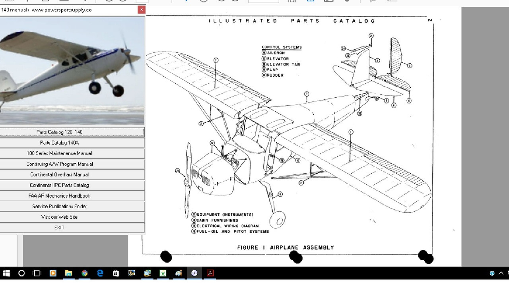Open Continental IPC Parts Catalog

[72, 185]
